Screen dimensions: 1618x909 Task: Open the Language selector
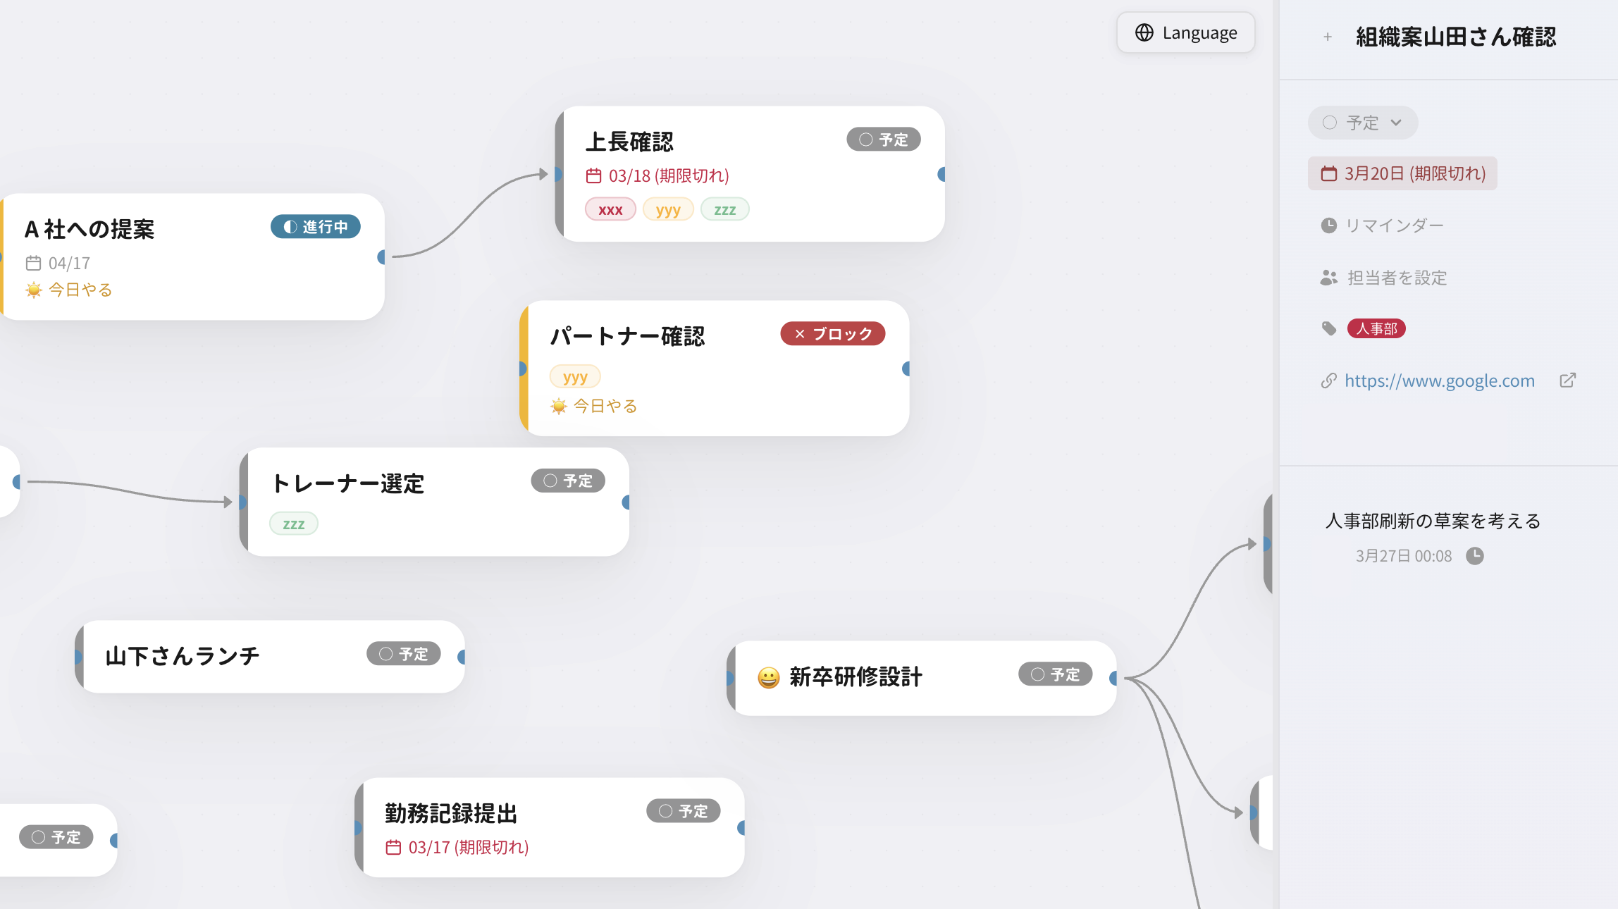pos(1185,32)
